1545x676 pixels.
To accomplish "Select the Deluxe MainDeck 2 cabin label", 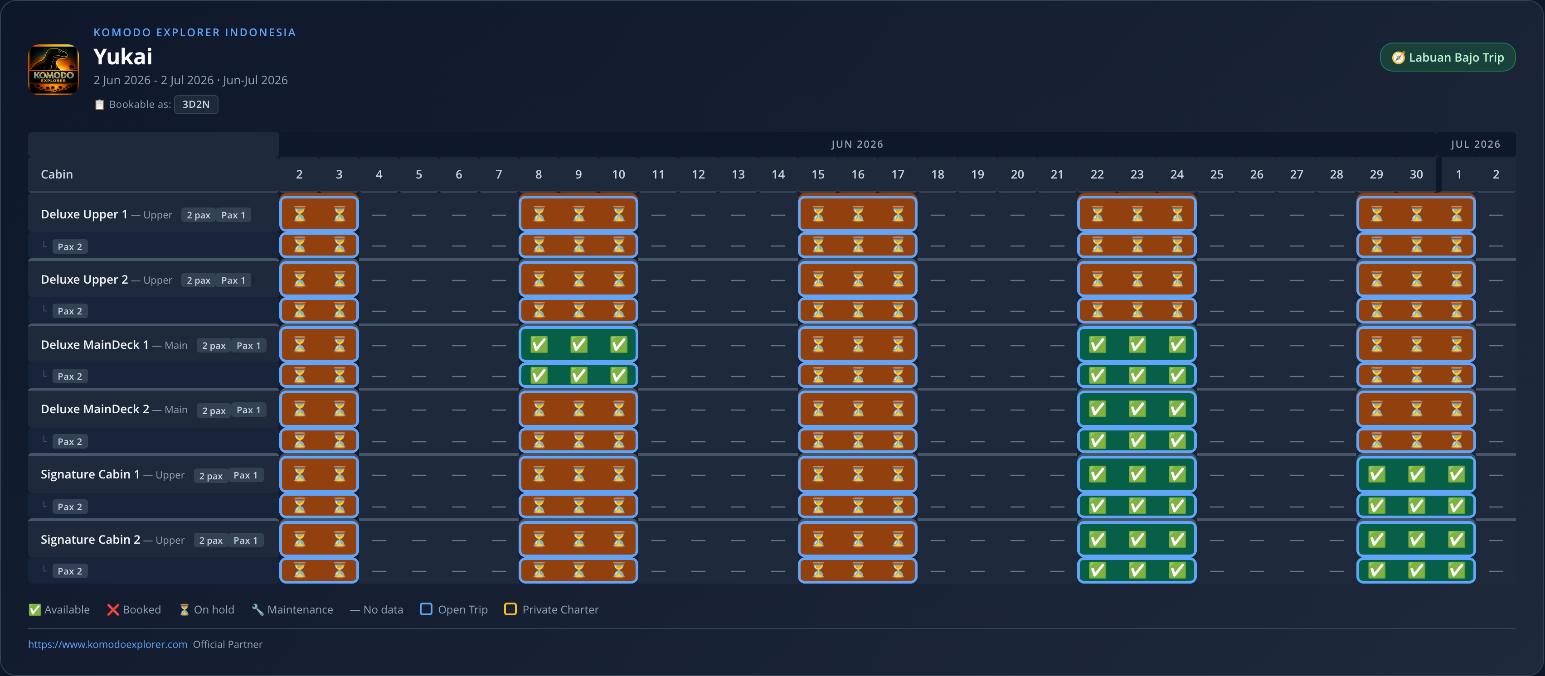I will (x=95, y=409).
